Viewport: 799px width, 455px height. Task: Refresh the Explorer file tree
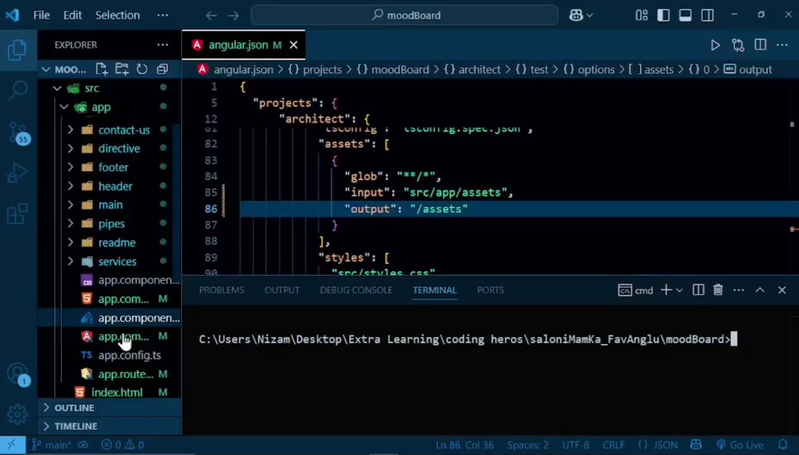tap(142, 69)
